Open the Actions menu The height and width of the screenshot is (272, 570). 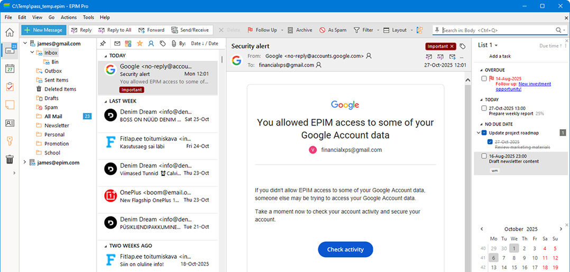click(x=68, y=17)
